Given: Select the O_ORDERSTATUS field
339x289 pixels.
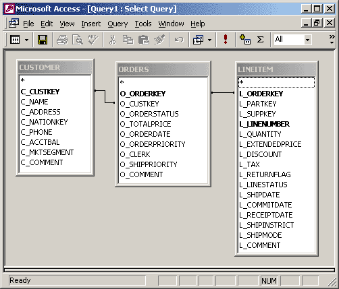Looking at the screenshot, I should 163,114.
